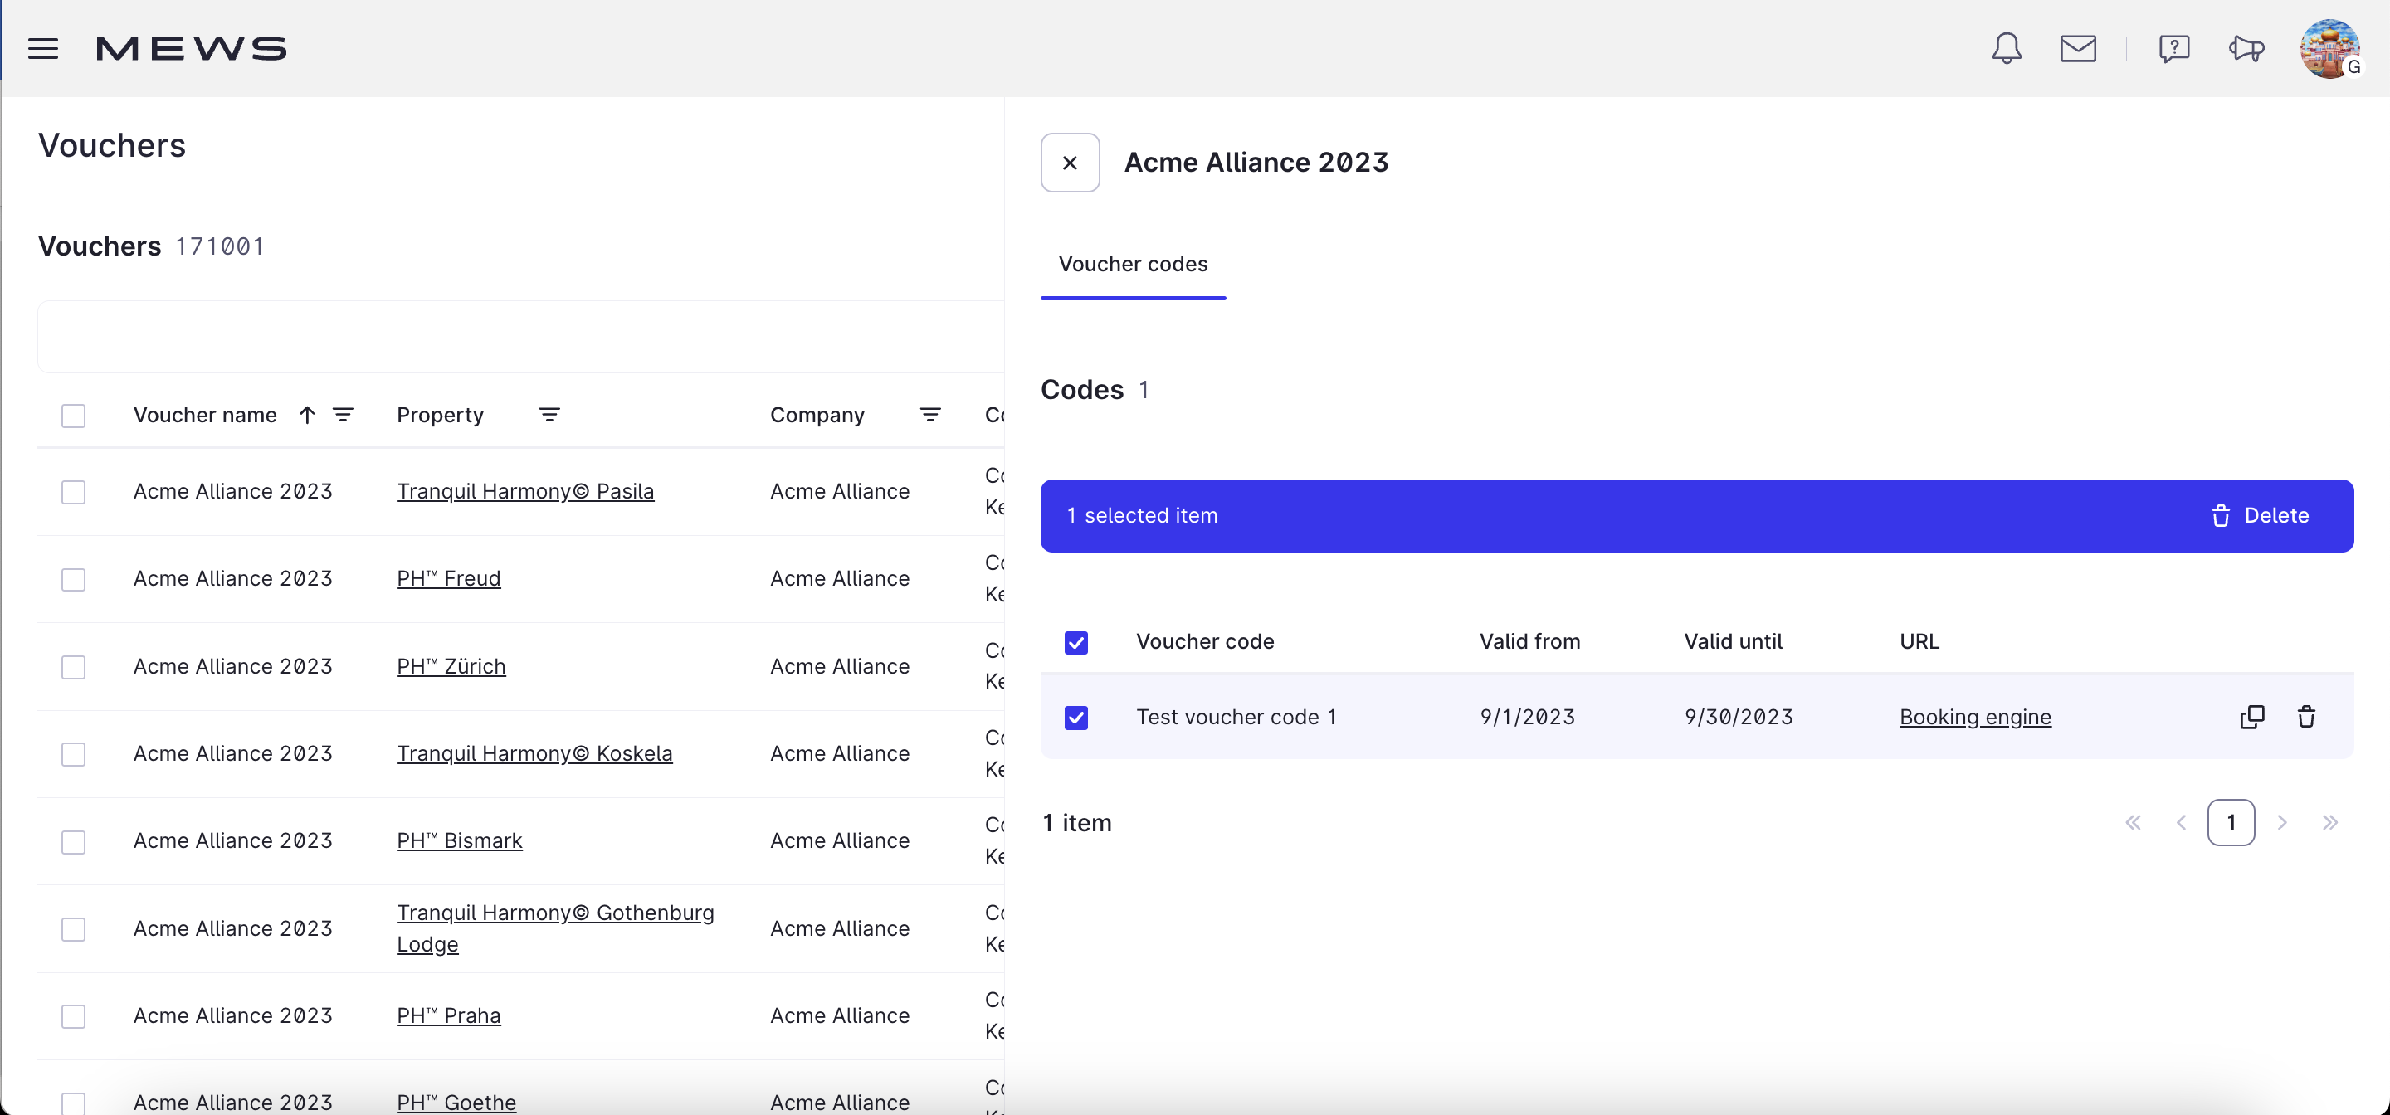2390x1115 pixels.
Task: Switch to Voucher codes tab
Action: [x=1133, y=265]
